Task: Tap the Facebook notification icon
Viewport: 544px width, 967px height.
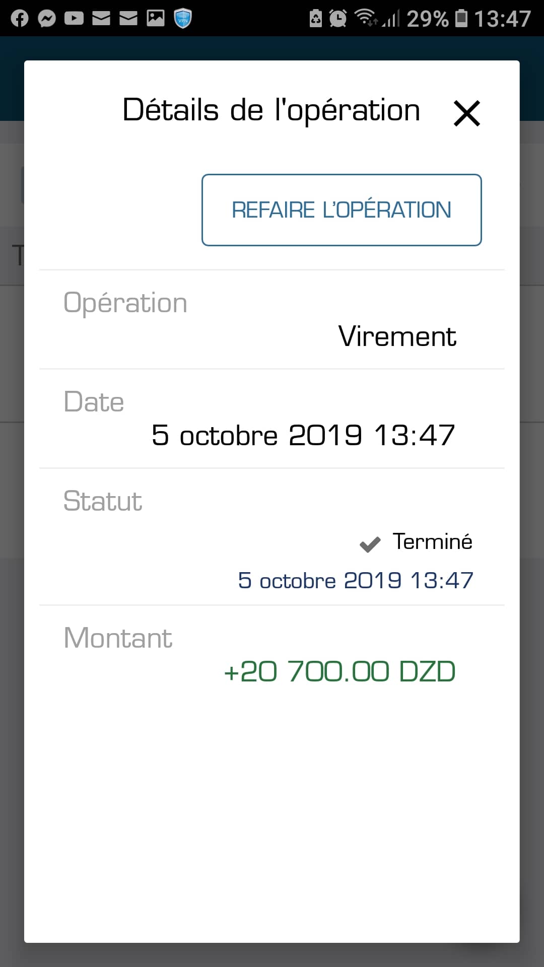Action: 20,19
